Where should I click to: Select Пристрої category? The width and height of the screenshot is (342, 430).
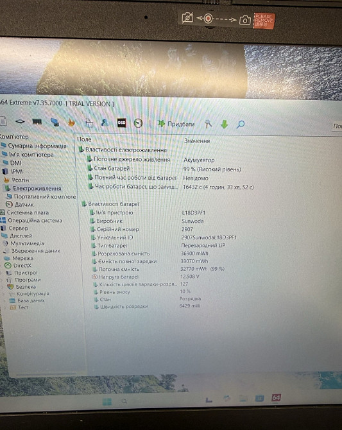tap(22, 273)
